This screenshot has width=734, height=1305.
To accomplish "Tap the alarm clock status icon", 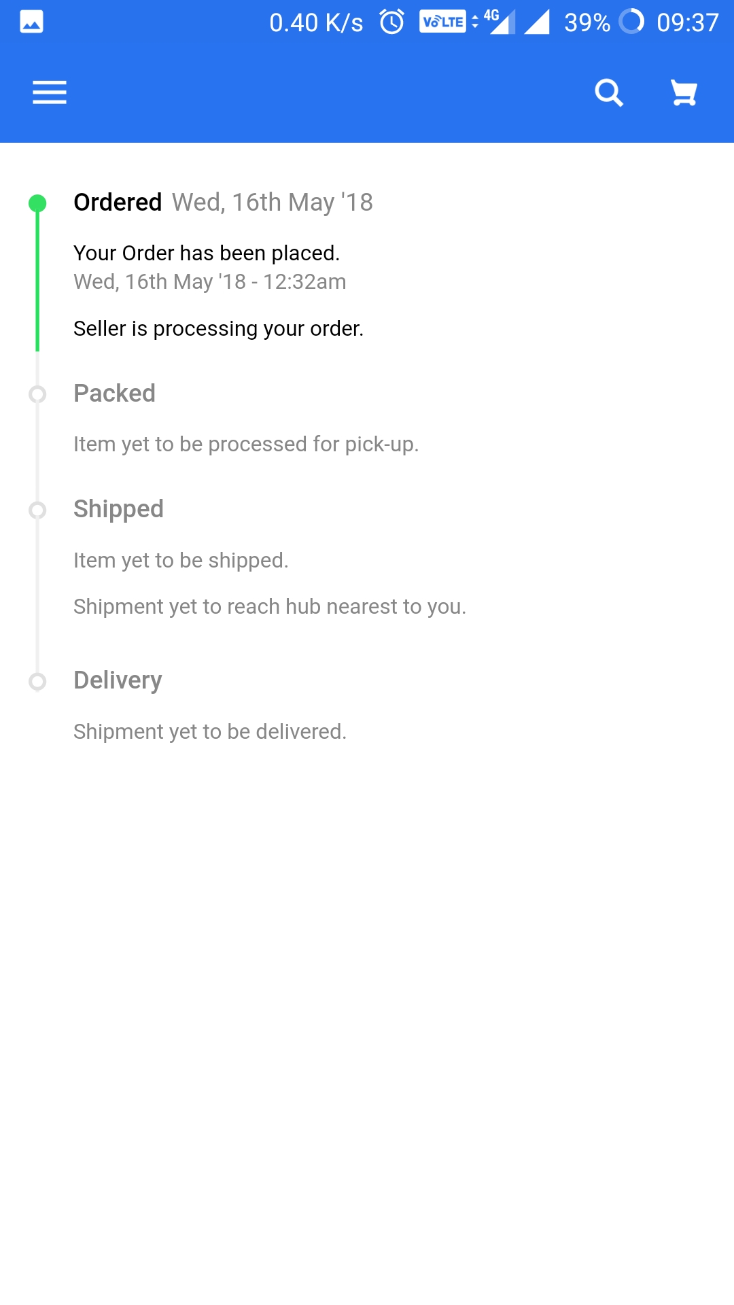I will (391, 22).
